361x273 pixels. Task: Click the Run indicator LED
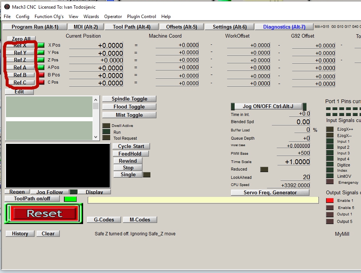pyautogui.click(x=106, y=132)
